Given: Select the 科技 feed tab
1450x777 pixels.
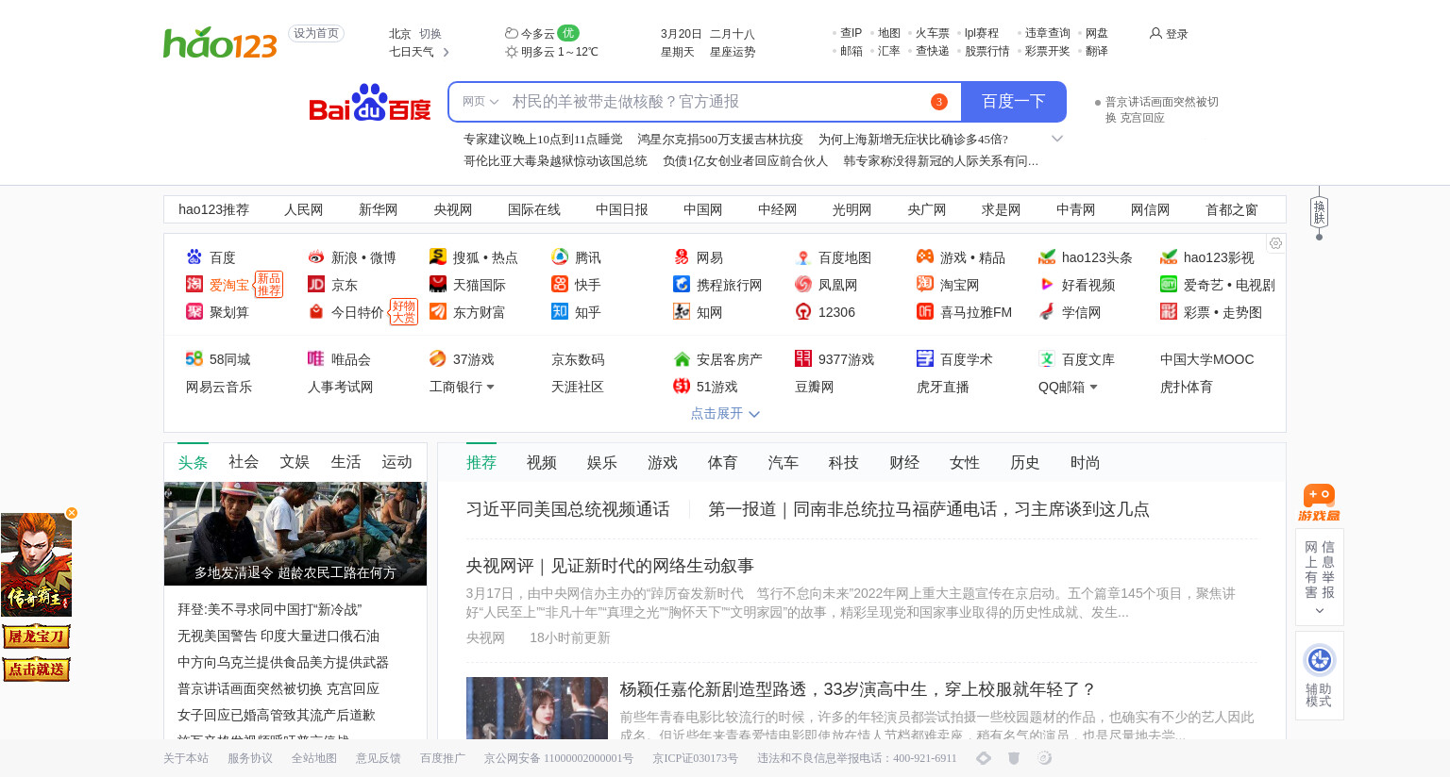Looking at the screenshot, I should click(x=844, y=463).
